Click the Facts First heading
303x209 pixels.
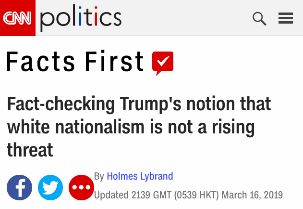75,62
